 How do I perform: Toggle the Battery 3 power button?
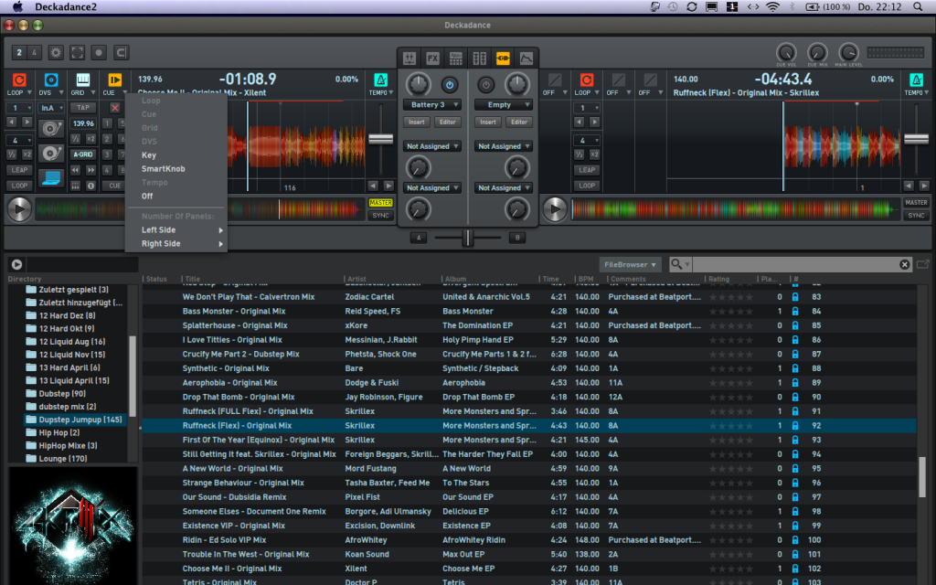point(449,85)
